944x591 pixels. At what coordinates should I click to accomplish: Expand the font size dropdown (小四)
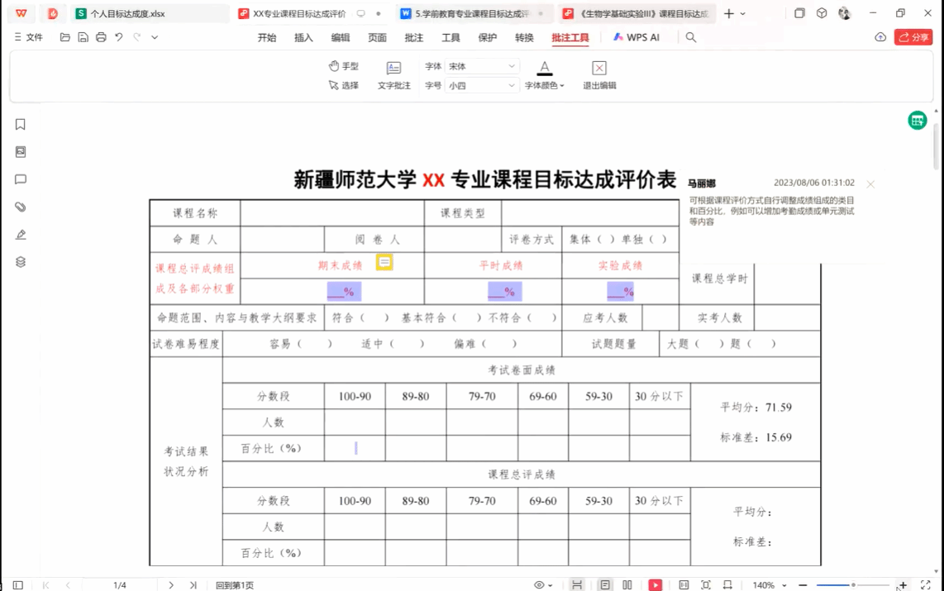(511, 85)
